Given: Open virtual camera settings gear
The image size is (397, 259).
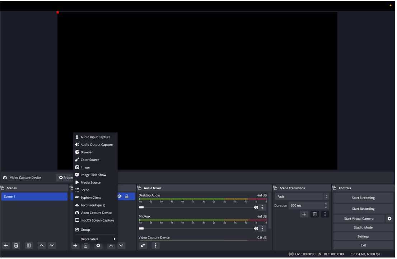Looking at the screenshot, I should coord(390,219).
